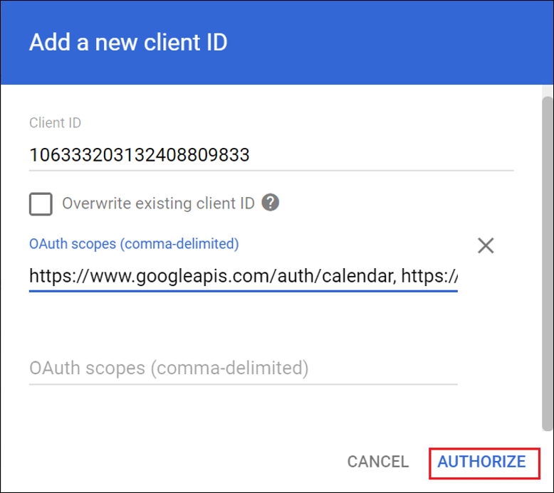The image size is (554, 493).
Task: Click the gray OAuth scopes placeholder text
Action: point(169,369)
